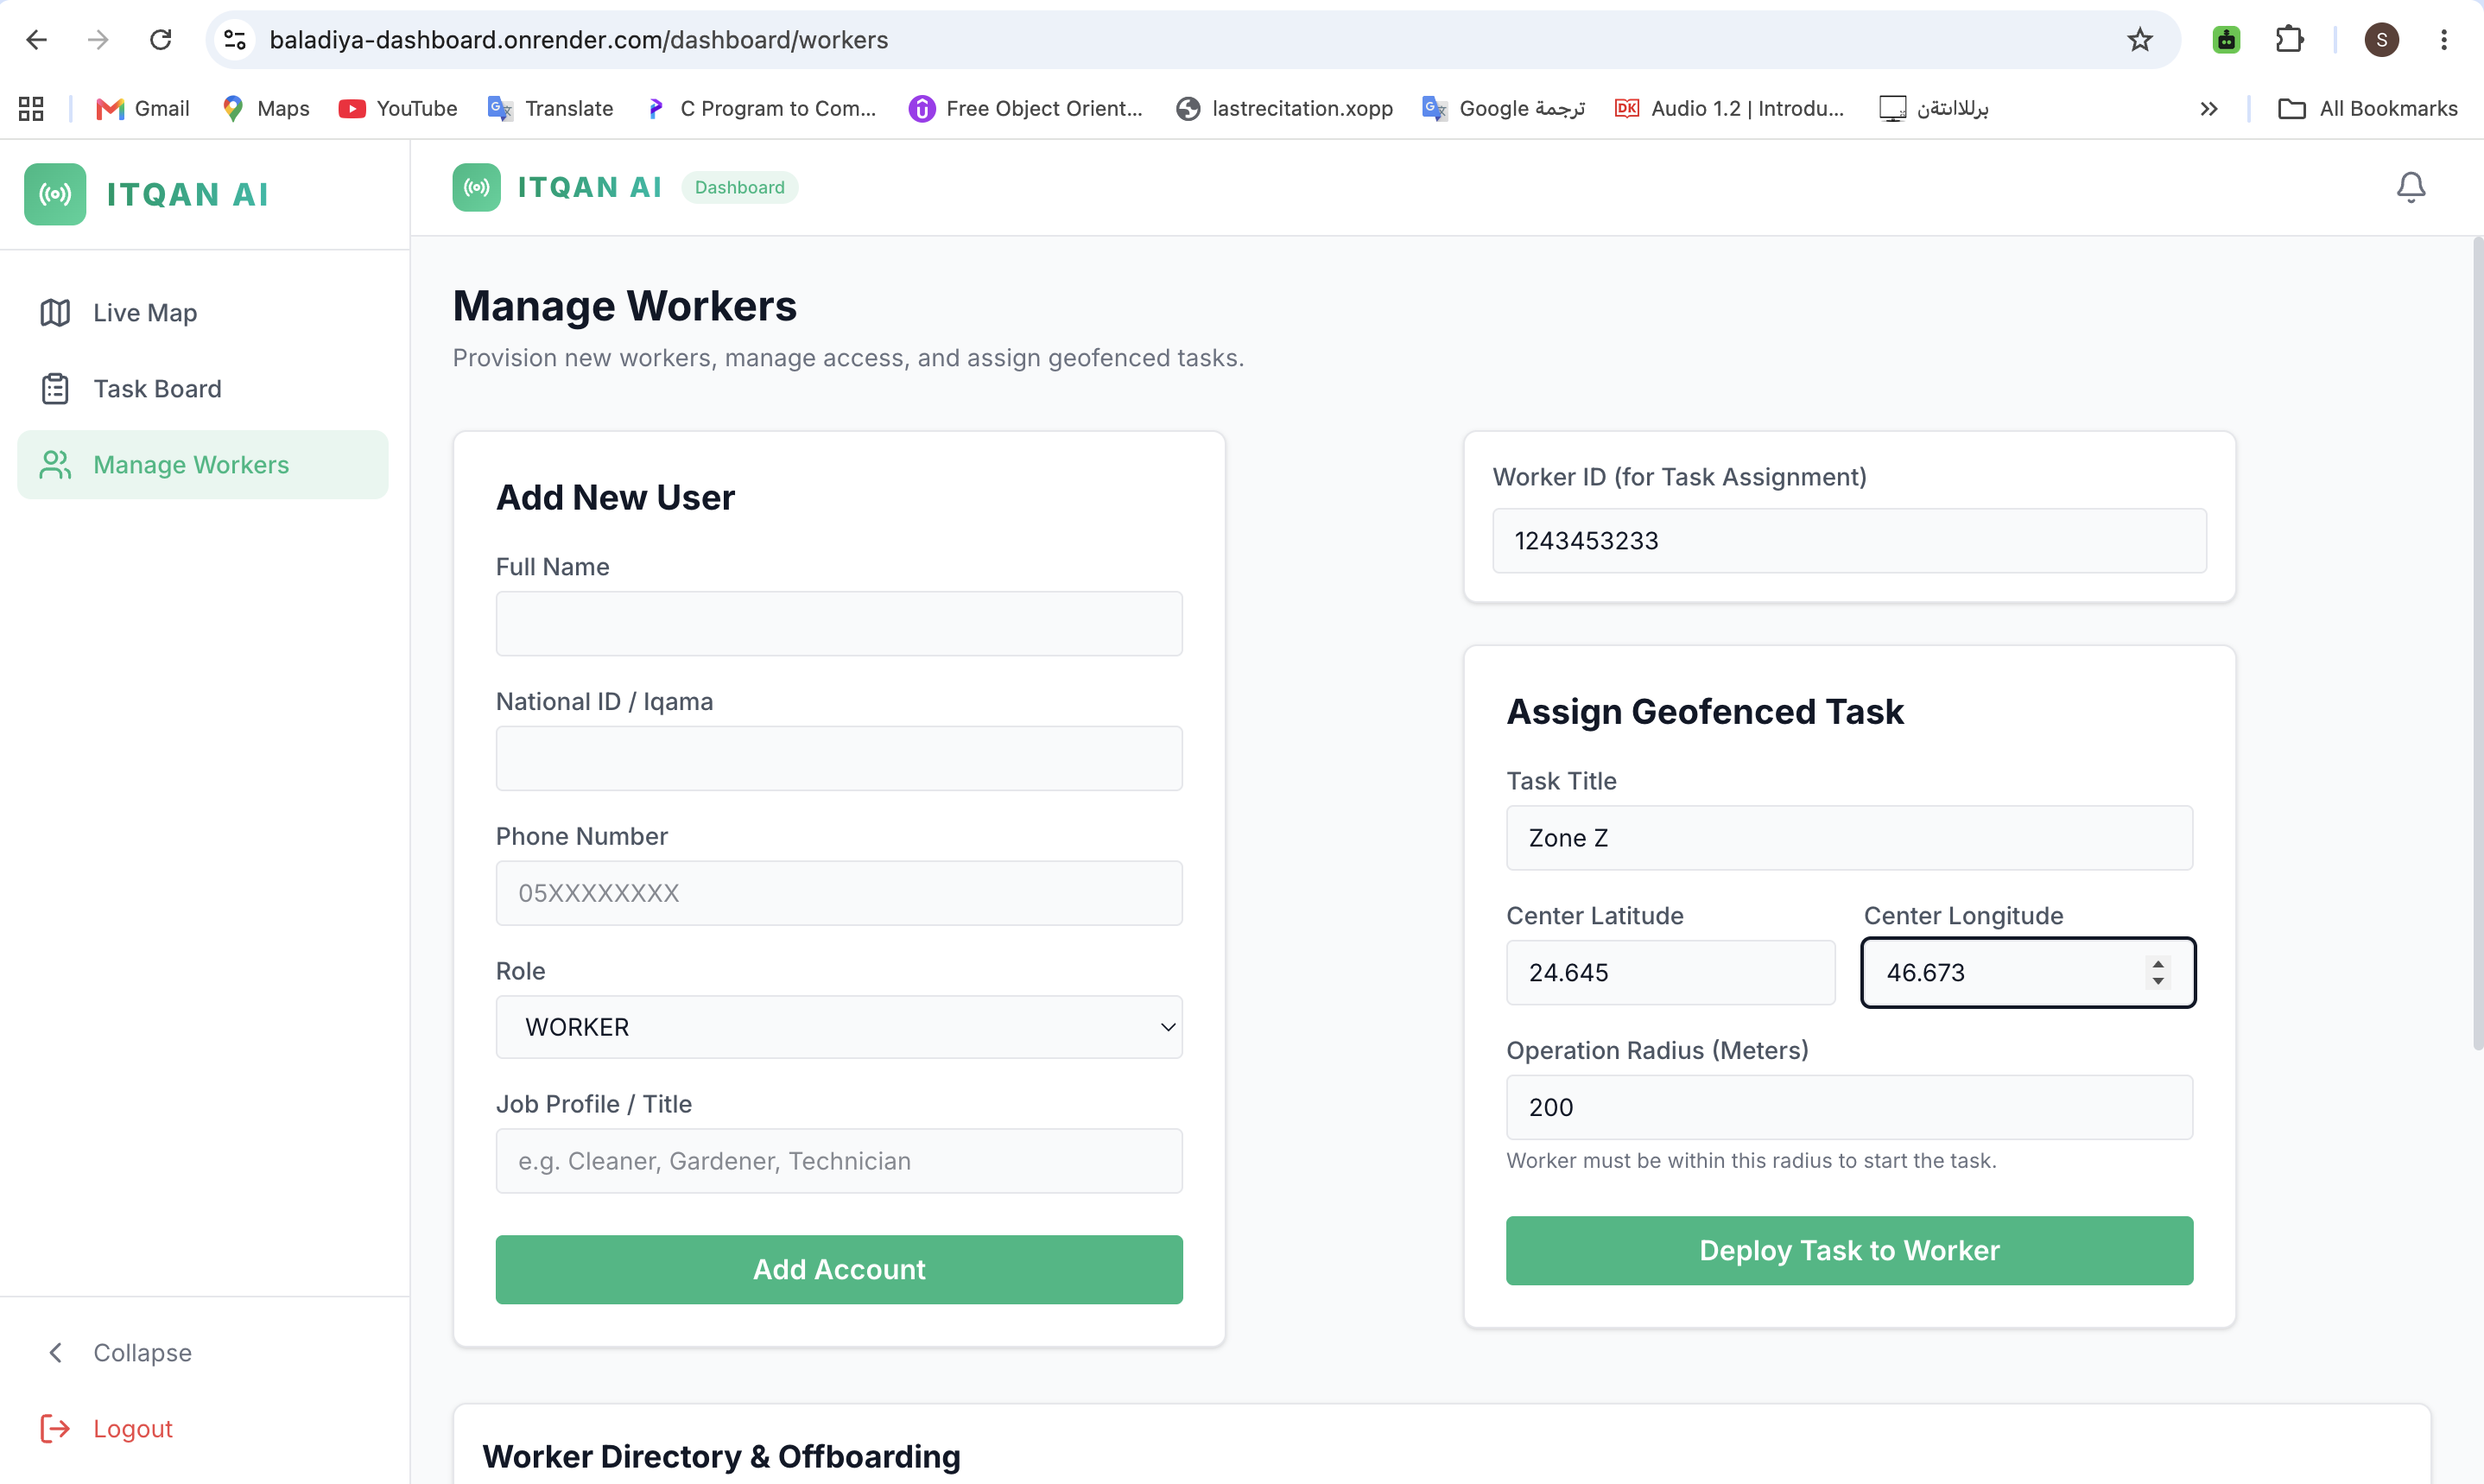This screenshot has height=1484, width=2484.
Task: Go forward in browser
Action: tap(98, 40)
